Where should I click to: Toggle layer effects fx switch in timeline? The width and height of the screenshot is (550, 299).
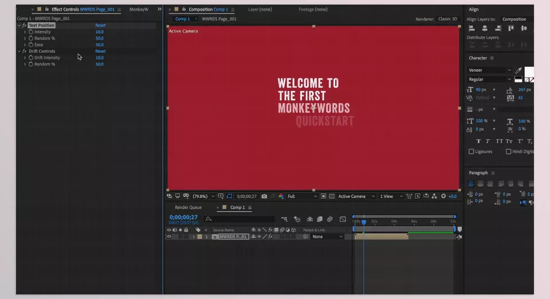coord(270,237)
